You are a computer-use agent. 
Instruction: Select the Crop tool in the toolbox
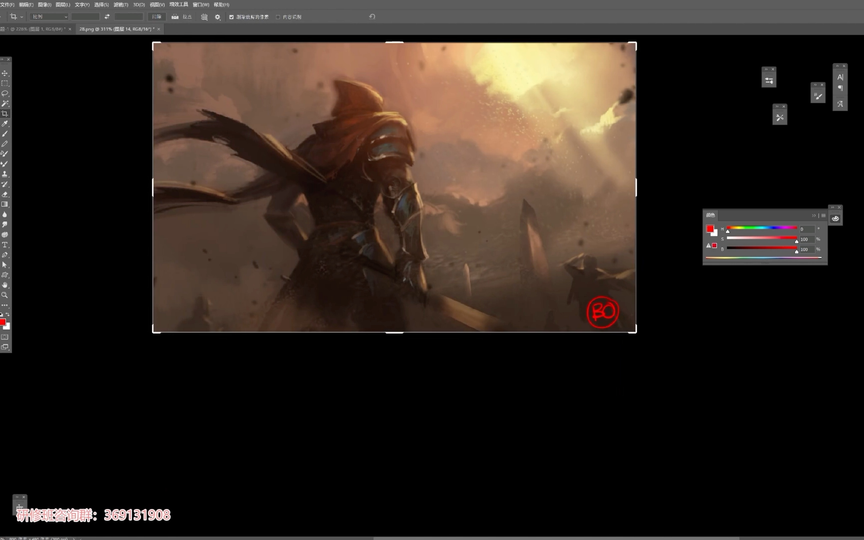point(5,113)
